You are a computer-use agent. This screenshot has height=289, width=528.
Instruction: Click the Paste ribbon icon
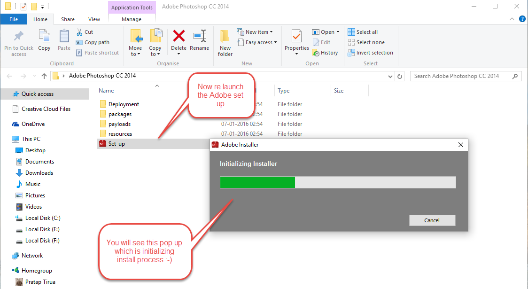coord(64,36)
